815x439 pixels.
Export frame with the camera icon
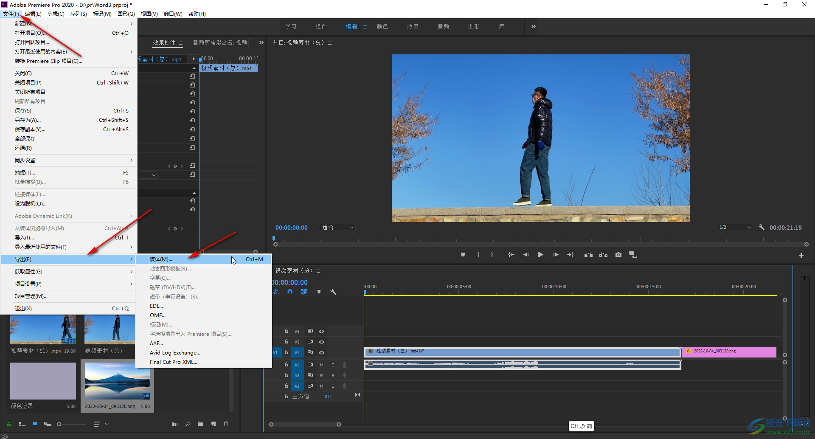(x=618, y=255)
